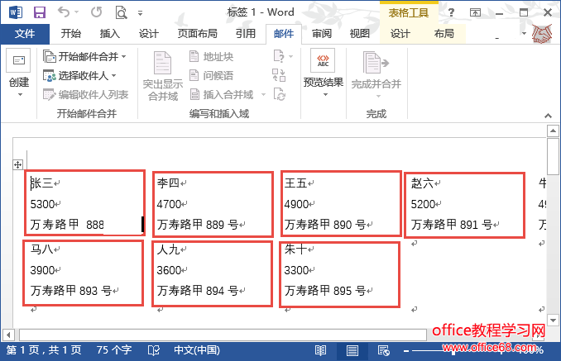
Task: Click the user account avatar icon
Action: 542,34
